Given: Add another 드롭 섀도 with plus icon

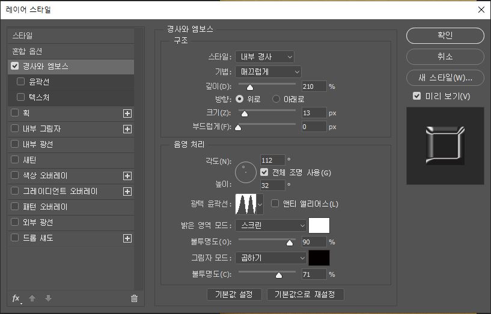Looking at the screenshot, I should point(127,238).
